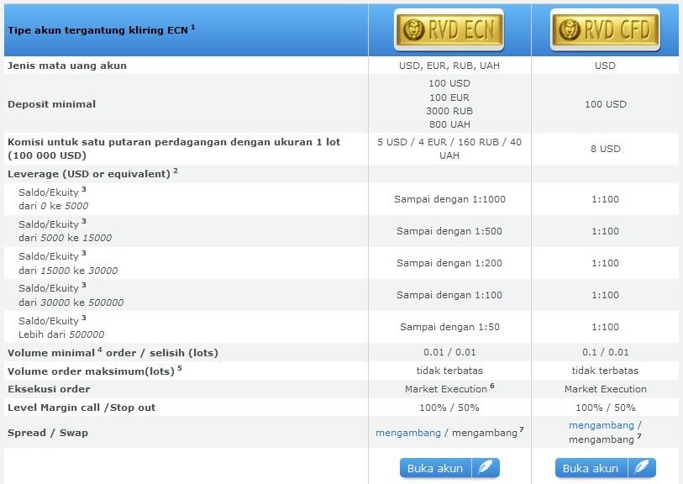Click the '100% / 50%' cell in the ECN column
Viewport: 683px width, 484px height.
tap(449, 408)
